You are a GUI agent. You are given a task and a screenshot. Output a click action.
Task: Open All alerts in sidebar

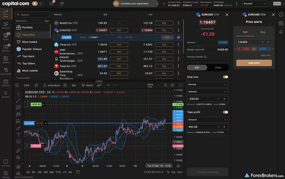coord(6,94)
